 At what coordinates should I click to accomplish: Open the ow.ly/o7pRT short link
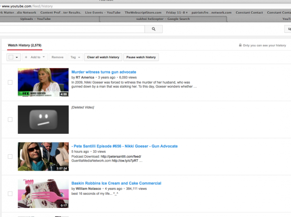coord(125,161)
